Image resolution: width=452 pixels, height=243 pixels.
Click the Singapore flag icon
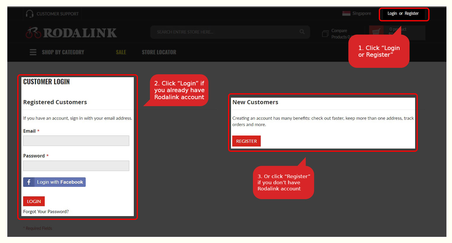346,13
